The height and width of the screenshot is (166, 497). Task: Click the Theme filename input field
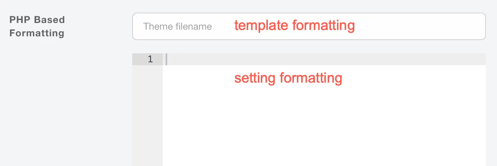tap(308, 26)
